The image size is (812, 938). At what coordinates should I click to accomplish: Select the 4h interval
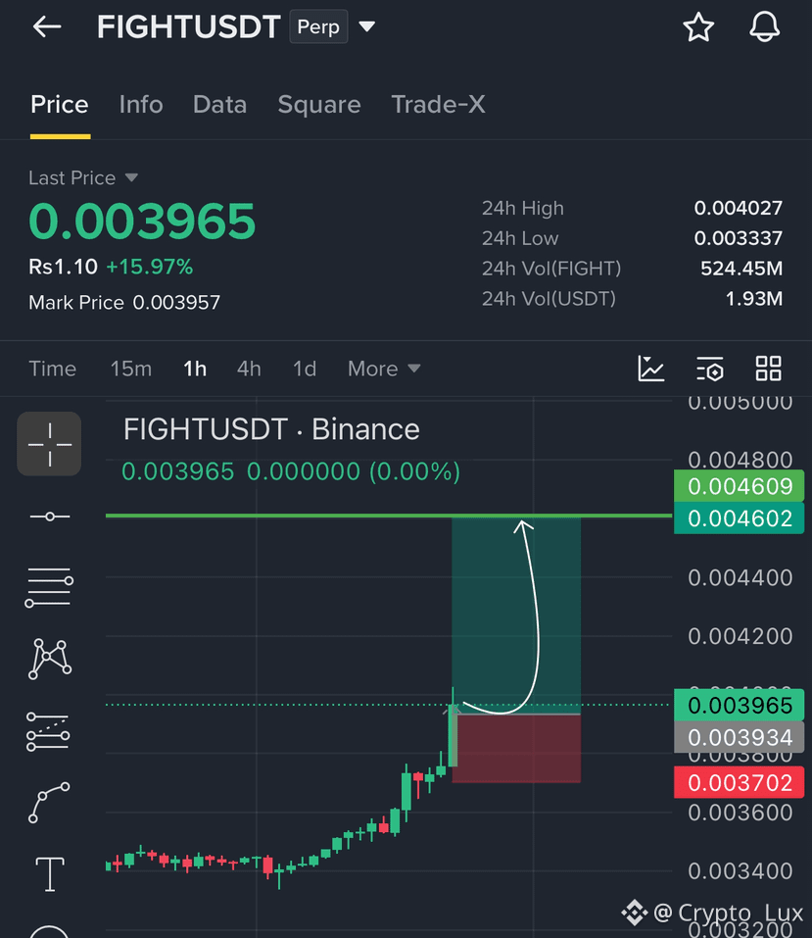249,369
